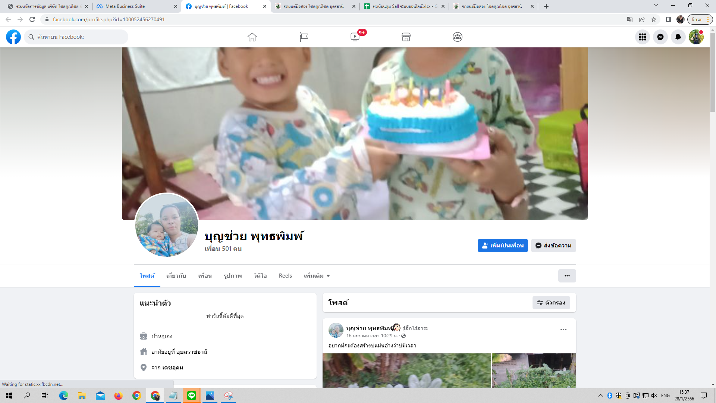Open Marketplace storefront icon
Screen dimensions: 716x403
click(406, 37)
